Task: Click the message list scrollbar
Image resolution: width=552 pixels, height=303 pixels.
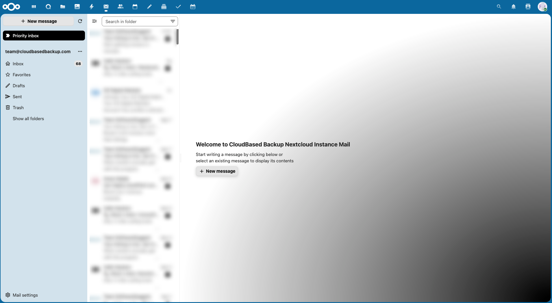Action: click(x=177, y=37)
